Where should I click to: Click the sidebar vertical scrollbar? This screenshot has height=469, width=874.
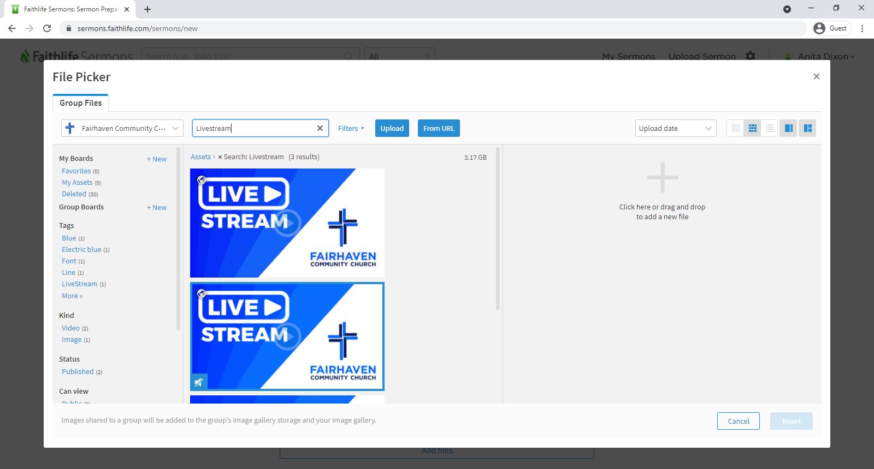[x=178, y=239]
